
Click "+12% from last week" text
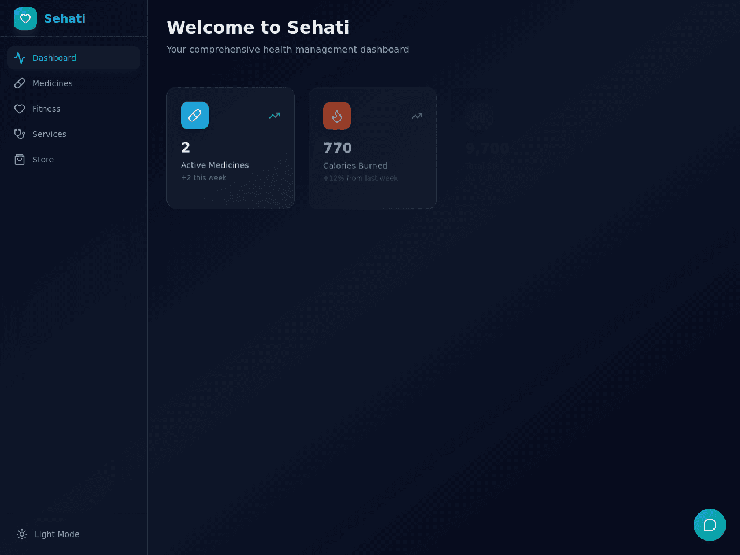(360, 179)
